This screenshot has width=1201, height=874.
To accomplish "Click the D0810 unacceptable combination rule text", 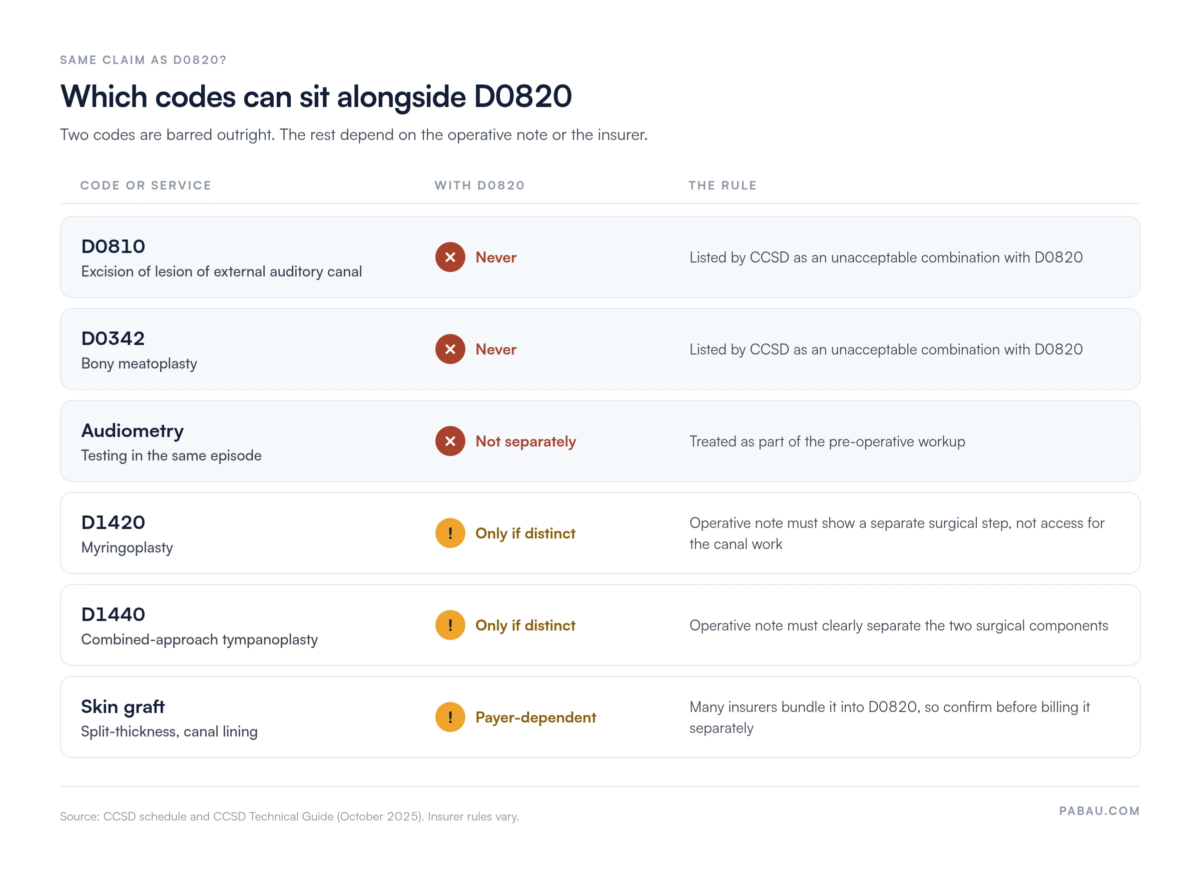I will pos(886,257).
